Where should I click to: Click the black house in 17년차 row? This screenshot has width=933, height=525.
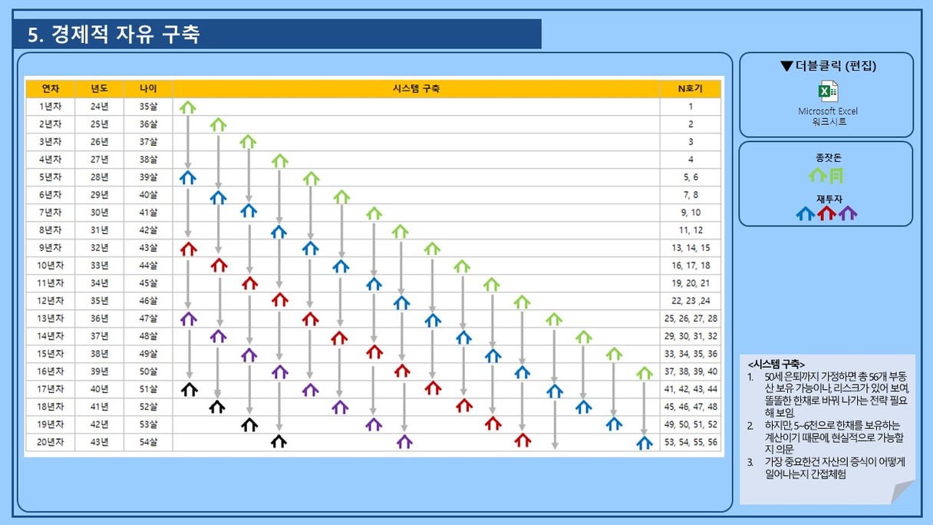point(189,389)
